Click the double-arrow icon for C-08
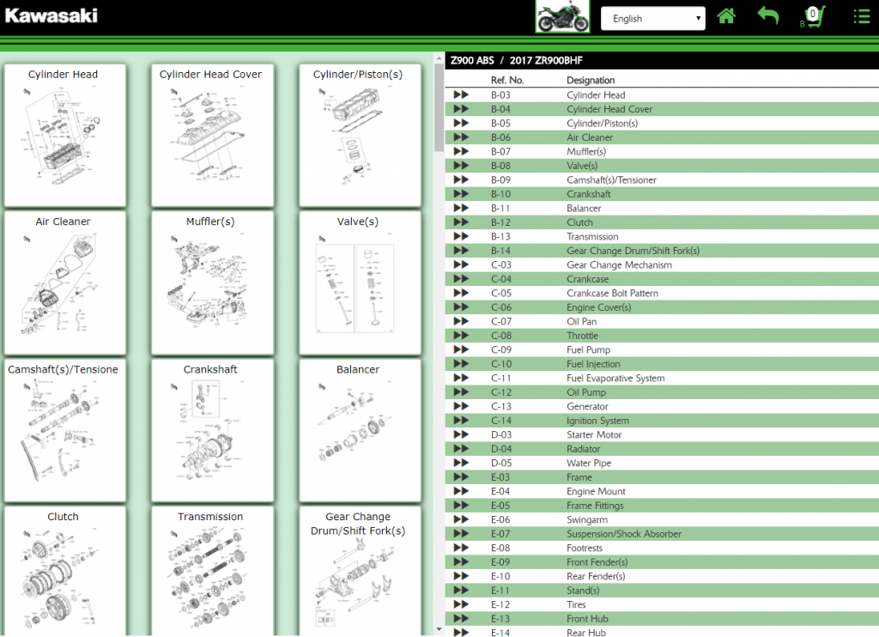 coord(461,336)
